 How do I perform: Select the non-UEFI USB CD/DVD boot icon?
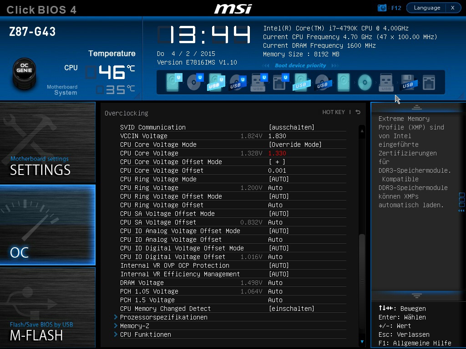pos(323,83)
